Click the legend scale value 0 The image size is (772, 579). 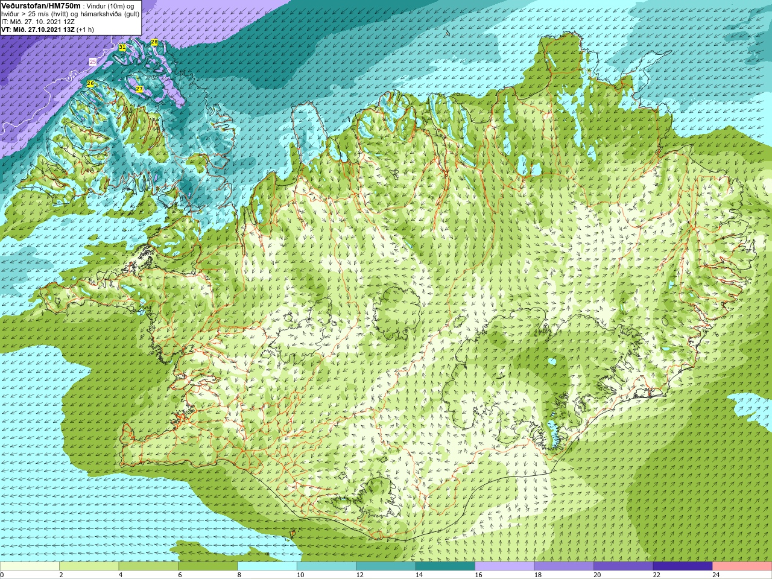[2, 575]
